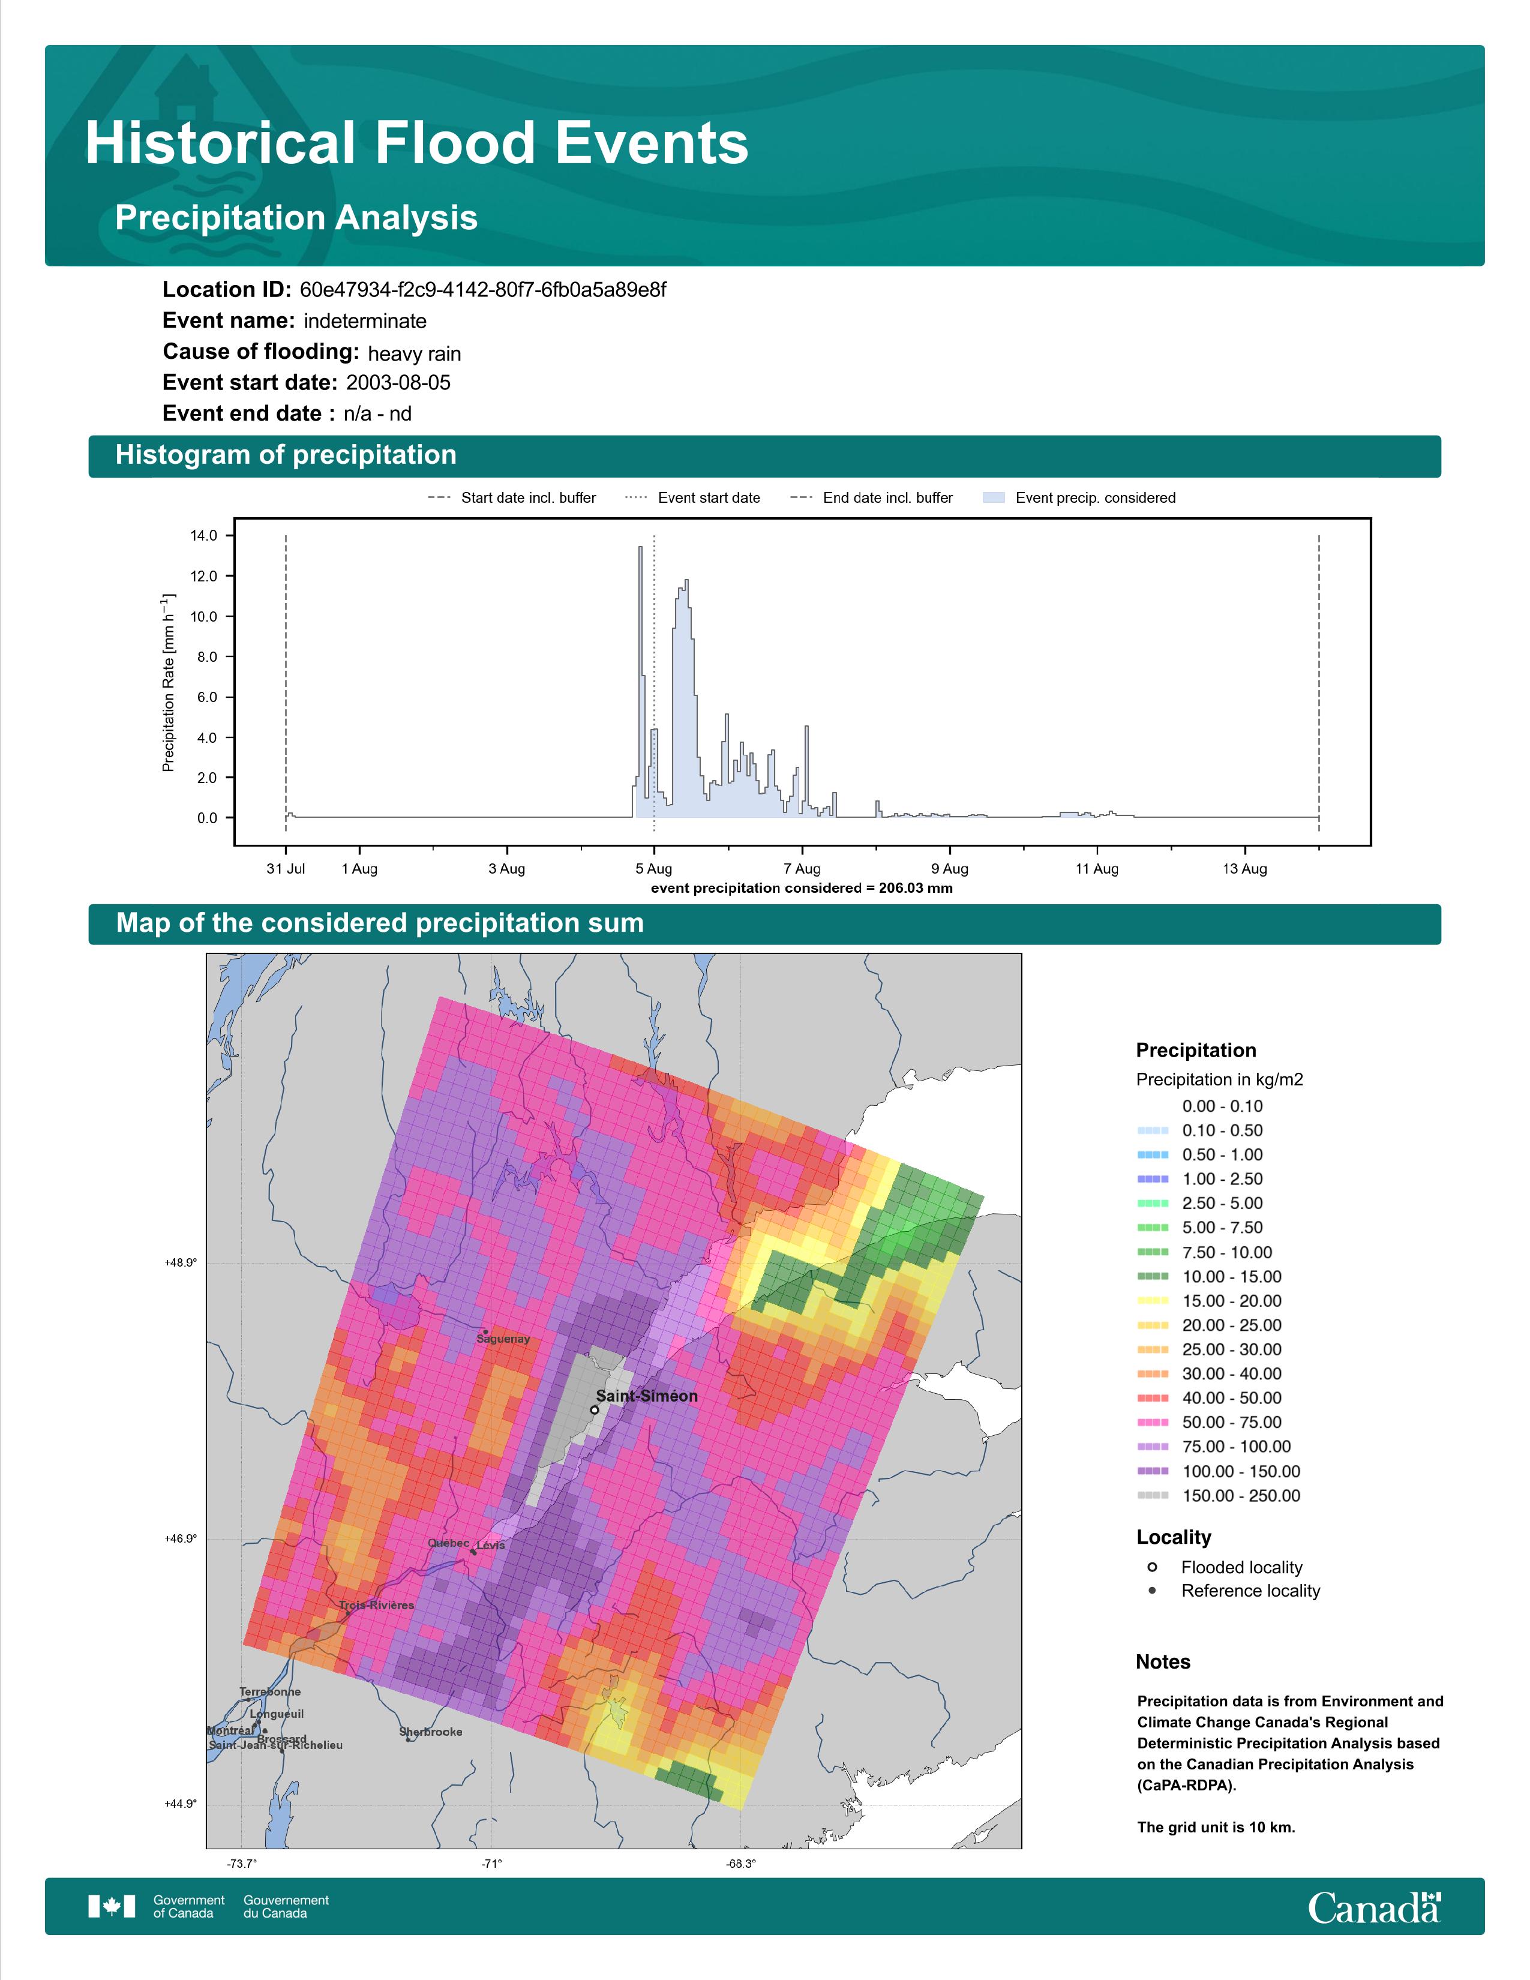1530x1980 pixels.
Task: Click the Flooded locality circle symbol in legend
Action: coord(1152,1567)
